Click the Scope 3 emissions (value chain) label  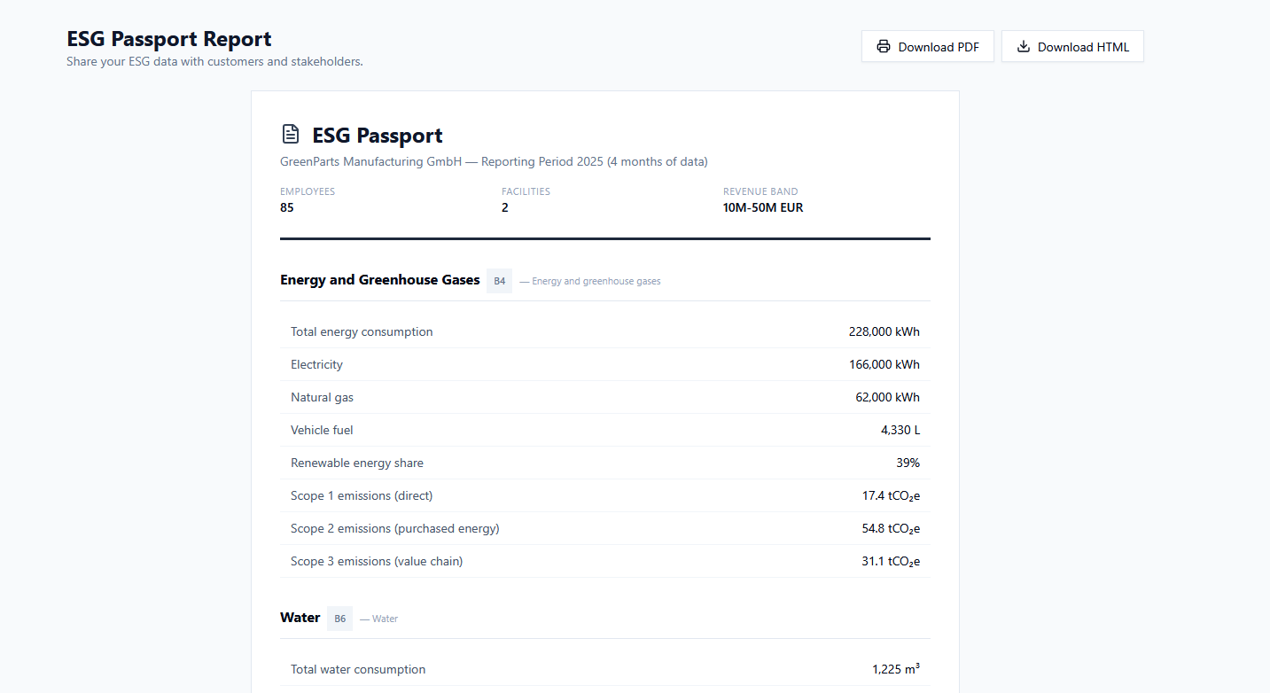377,561
